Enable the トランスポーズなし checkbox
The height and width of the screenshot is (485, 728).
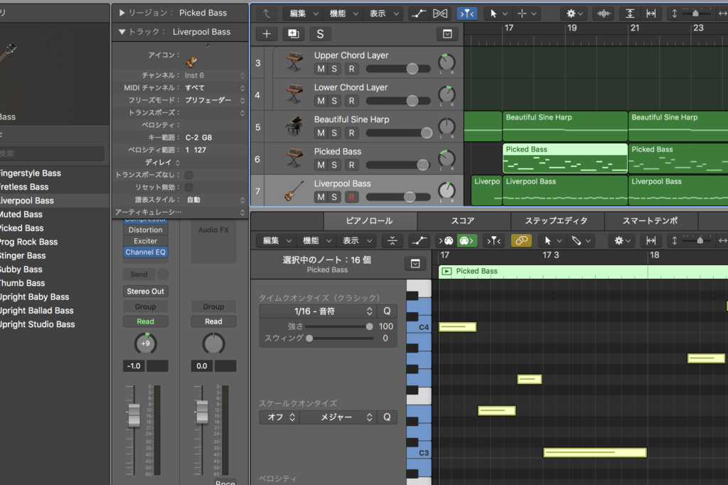coord(188,175)
